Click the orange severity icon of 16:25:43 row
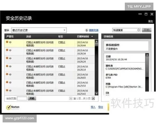 [x=7, y=90]
